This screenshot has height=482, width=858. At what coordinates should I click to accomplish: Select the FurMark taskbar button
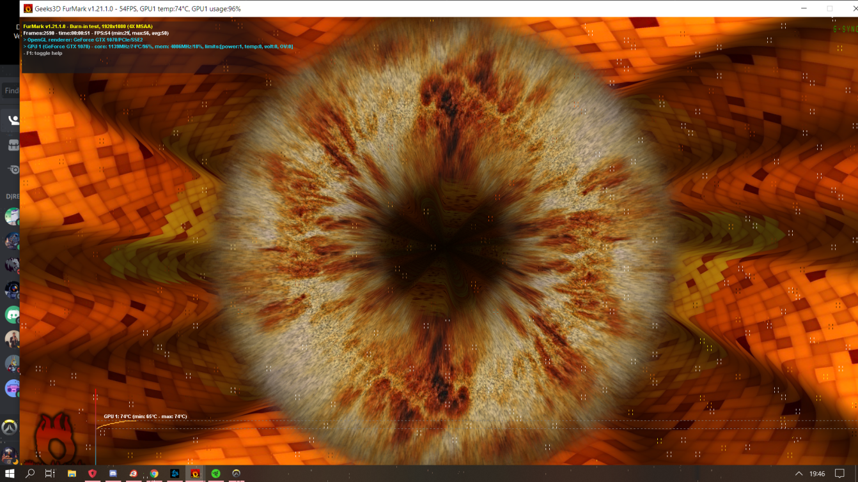195,474
